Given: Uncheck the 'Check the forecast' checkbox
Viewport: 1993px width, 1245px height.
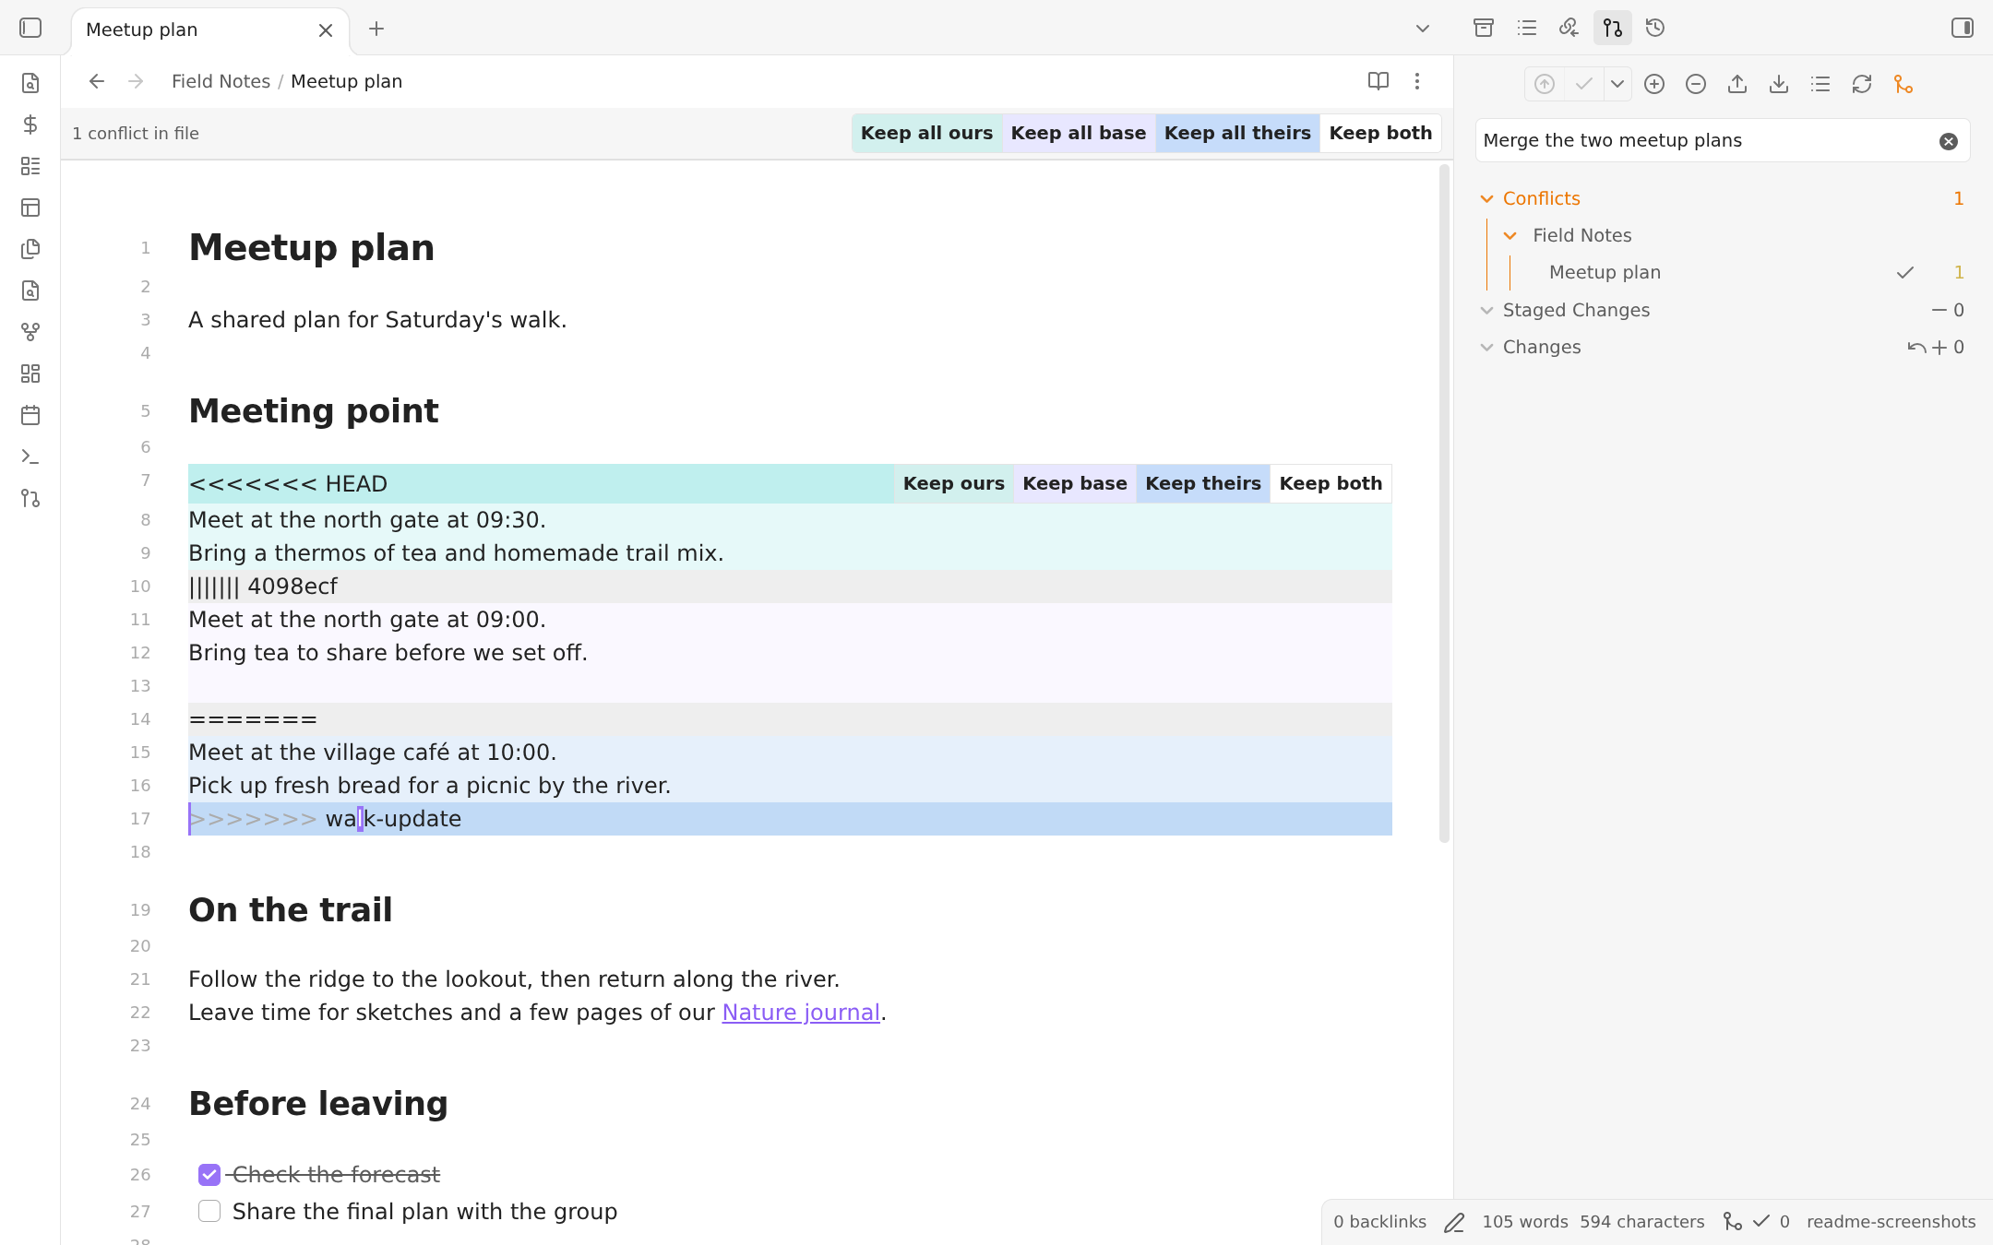Looking at the screenshot, I should pyautogui.click(x=209, y=1175).
